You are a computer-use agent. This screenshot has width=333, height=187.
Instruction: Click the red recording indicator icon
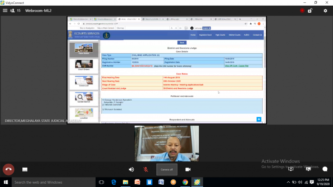coord(302,10)
